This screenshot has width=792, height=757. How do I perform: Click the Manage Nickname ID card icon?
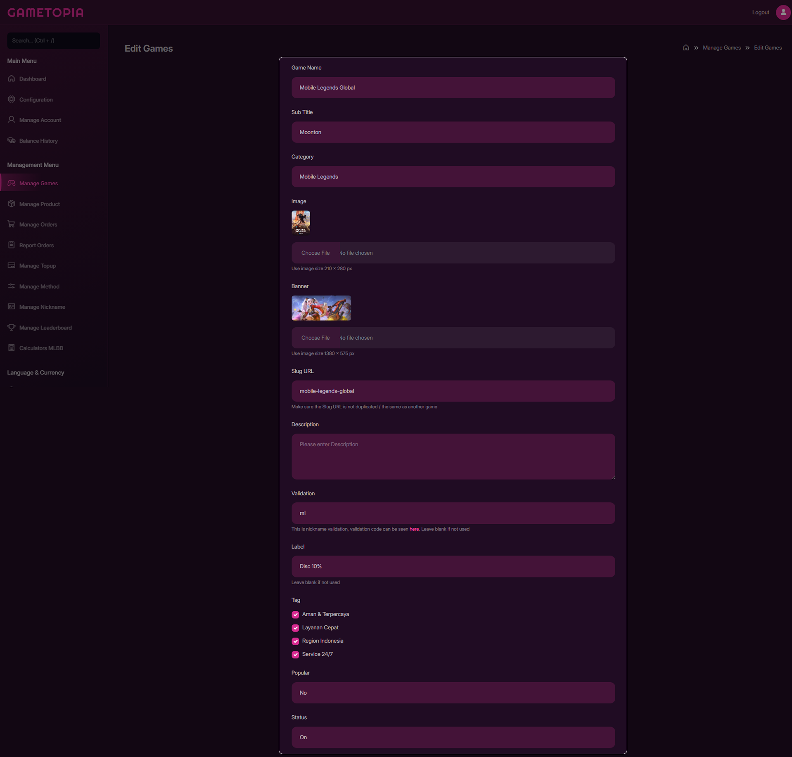coord(12,307)
